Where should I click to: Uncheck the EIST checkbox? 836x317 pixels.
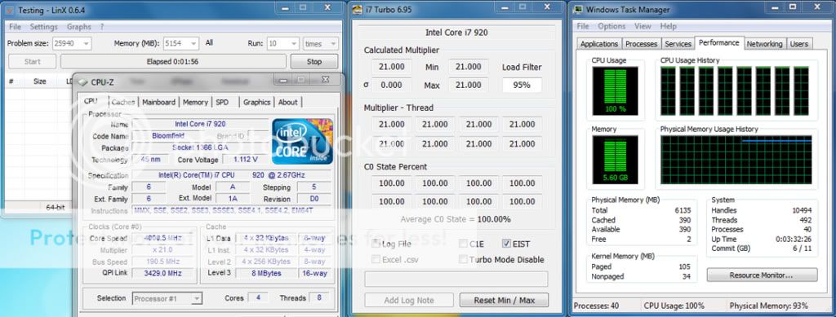click(x=506, y=244)
